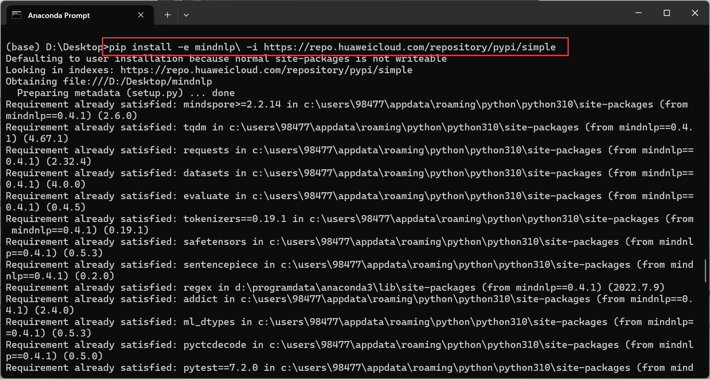Screen dimensions: 710x379
Task: Close the terminal window
Action: tap(695, 13)
